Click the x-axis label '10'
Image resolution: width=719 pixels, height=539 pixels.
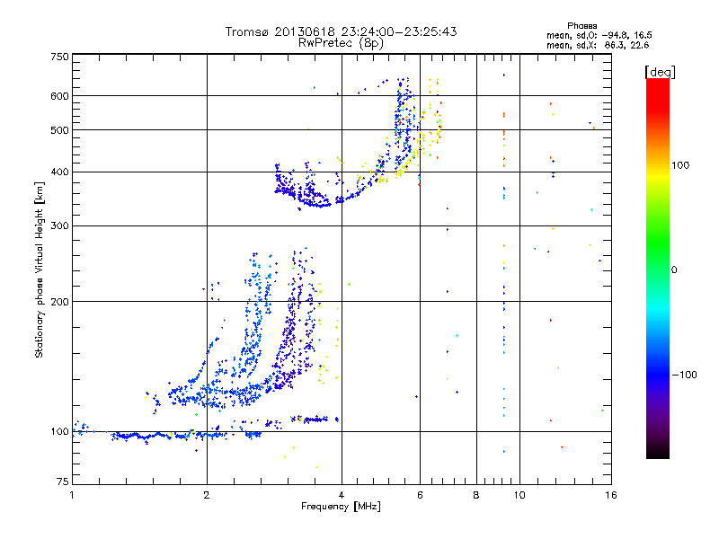point(519,495)
